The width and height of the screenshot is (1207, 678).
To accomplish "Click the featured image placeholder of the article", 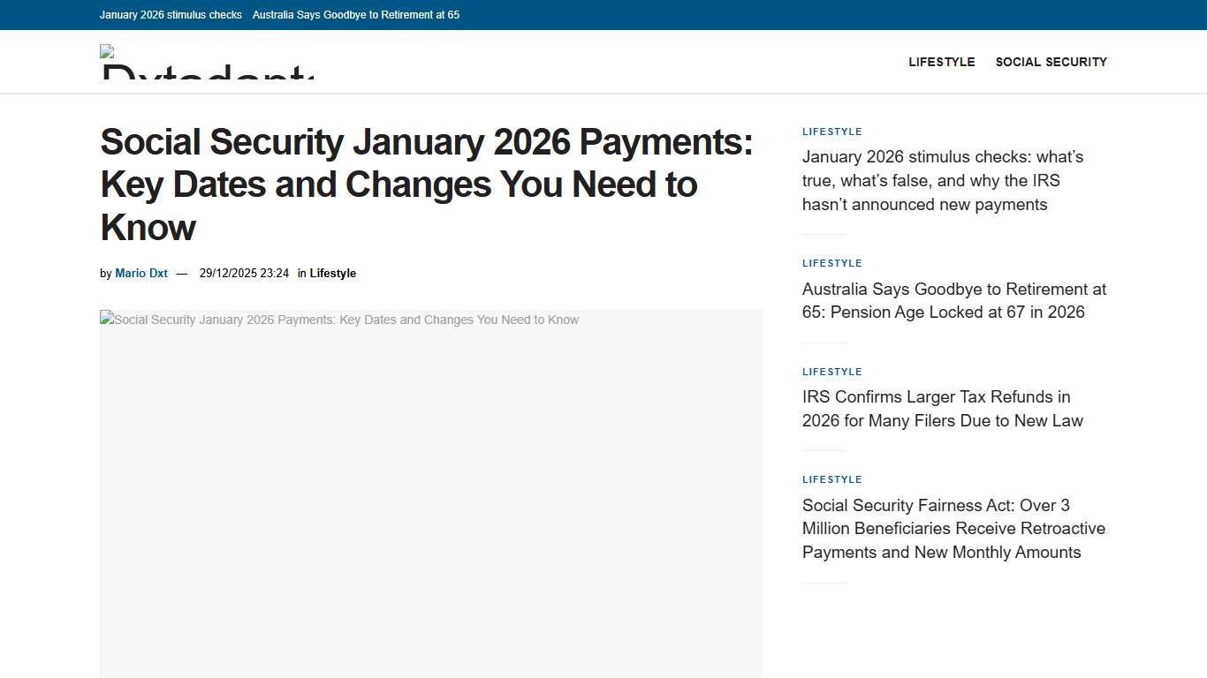I will click(x=430, y=494).
